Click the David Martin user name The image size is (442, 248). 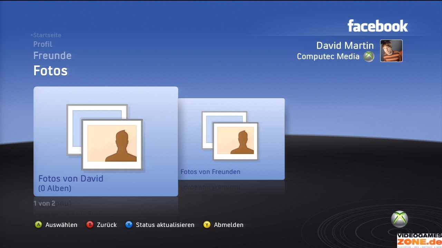pyautogui.click(x=345, y=45)
